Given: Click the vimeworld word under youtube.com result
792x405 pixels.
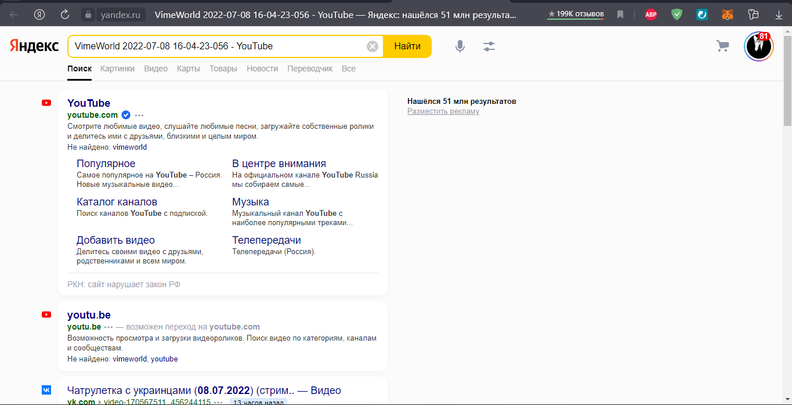Looking at the screenshot, I should click(x=130, y=147).
